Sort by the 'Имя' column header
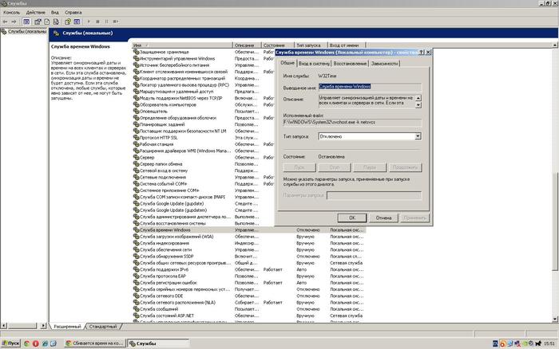Image resolution: width=559 pixels, height=349 pixels. click(x=182, y=45)
